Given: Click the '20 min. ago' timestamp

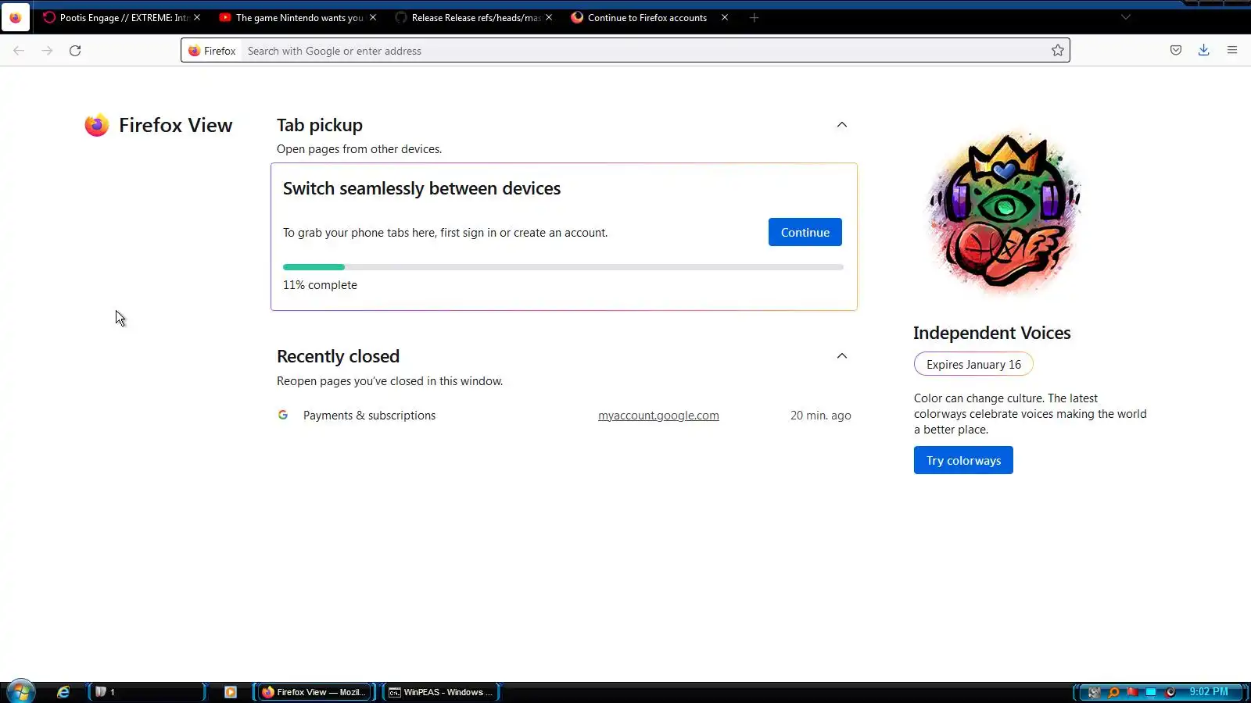Looking at the screenshot, I should [821, 416].
